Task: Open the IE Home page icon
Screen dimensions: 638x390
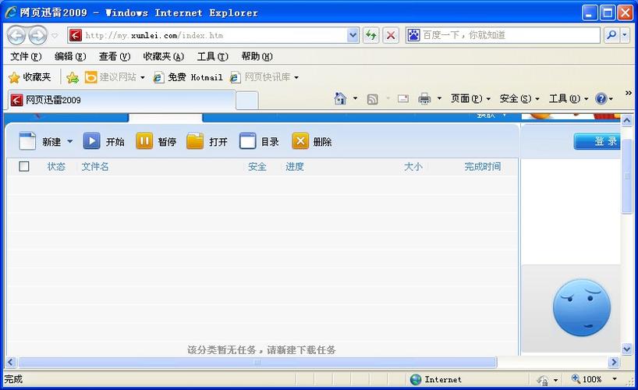Action: pyautogui.click(x=340, y=98)
